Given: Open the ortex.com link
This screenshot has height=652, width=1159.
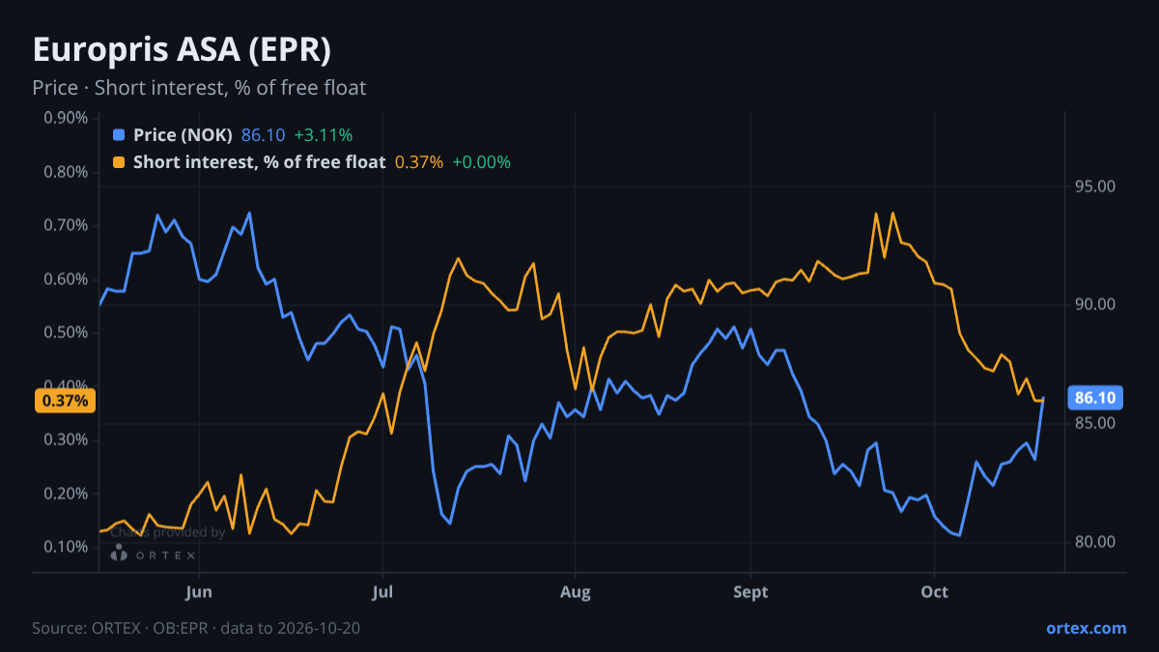Looking at the screenshot, I should 1086,628.
